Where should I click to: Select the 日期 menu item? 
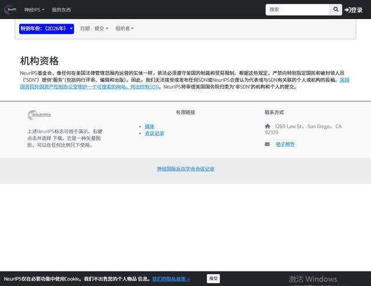85,28
